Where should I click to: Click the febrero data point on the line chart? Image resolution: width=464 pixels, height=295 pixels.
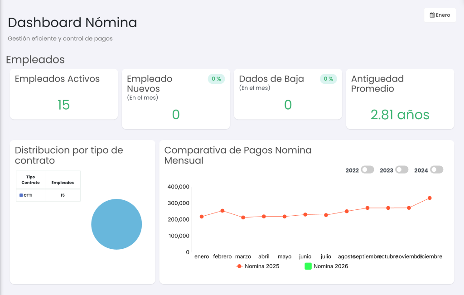pyautogui.click(x=222, y=210)
